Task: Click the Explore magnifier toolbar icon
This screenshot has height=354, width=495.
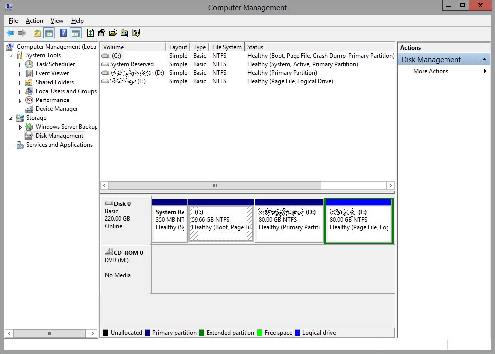Action: [x=125, y=33]
